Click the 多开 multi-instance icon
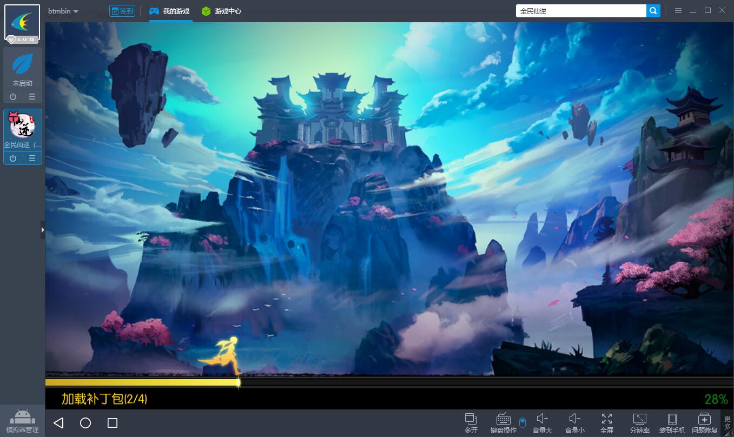This screenshot has width=734, height=437. click(x=471, y=423)
